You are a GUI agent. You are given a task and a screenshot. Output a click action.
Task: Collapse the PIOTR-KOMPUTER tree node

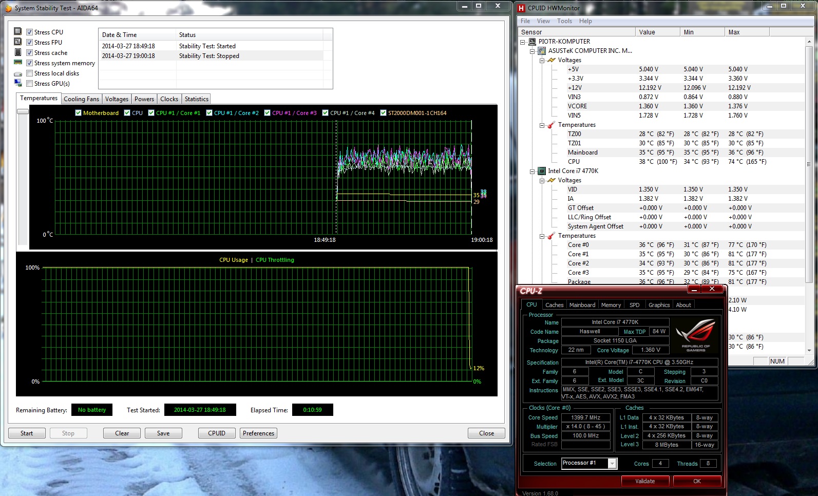coord(523,42)
